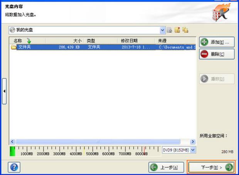Click the create new folder icon

(x=177, y=30)
